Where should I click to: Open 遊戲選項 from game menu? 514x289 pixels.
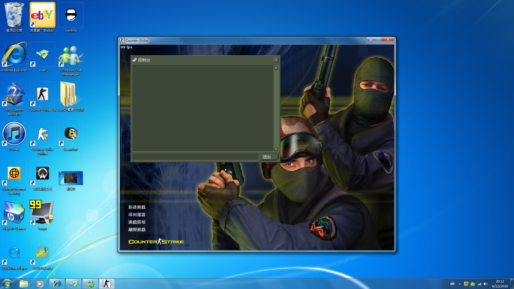(137, 222)
